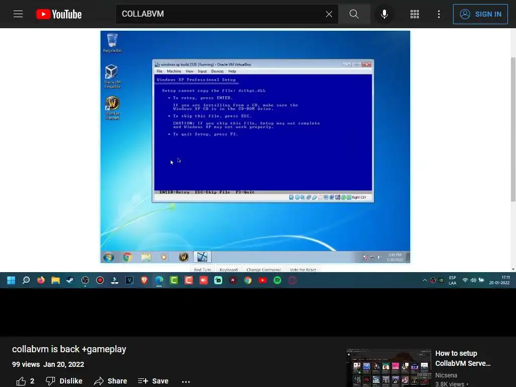This screenshot has width=516, height=387.
Task: Click the Change Username button
Action: coord(263,270)
